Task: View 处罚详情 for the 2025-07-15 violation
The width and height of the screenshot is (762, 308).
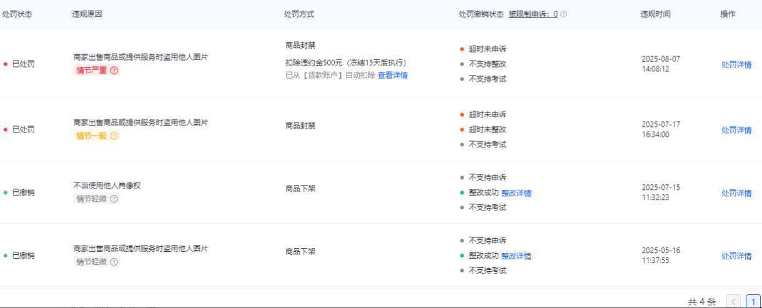Action: click(736, 193)
